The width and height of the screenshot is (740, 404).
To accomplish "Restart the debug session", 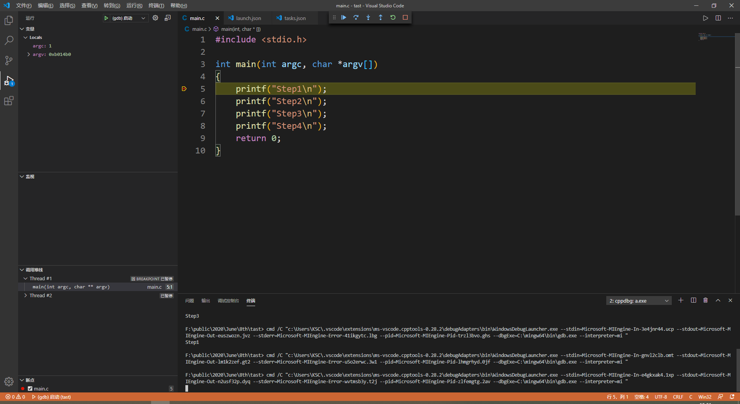I will [393, 17].
